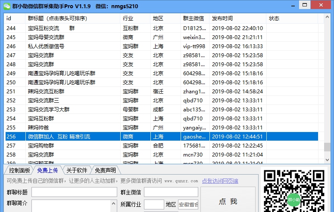Viewport: 334px width, 212px height.
Task: Click 行业 cell 互粉群
Action: (x=131, y=28)
